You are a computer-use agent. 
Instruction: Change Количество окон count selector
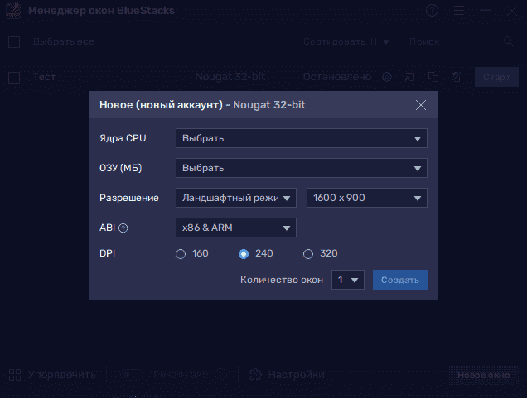[348, 281]
